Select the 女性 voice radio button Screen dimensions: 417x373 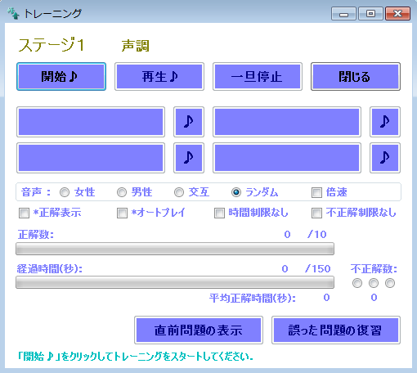(65, 192)
